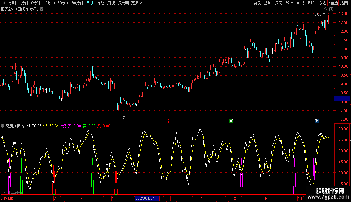Select the 15分钟 period tab
Viewport: 351px width, 202px height.
pos(49,3)
